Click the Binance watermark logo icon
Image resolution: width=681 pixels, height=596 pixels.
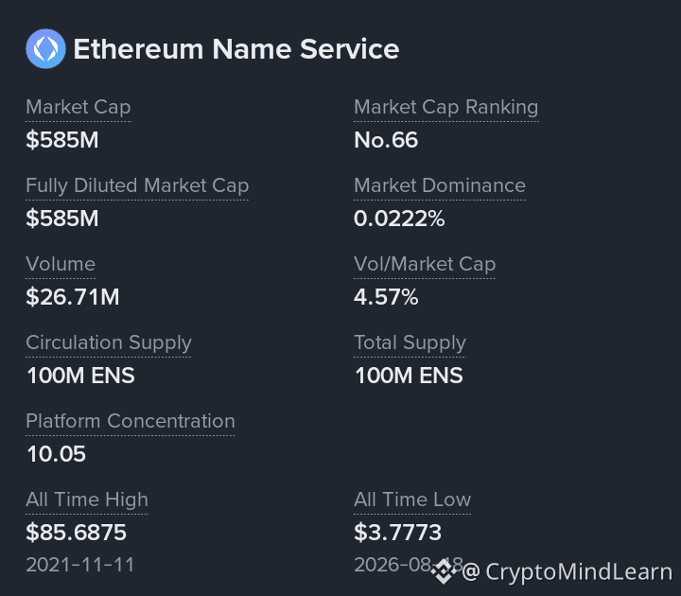tap(443, 571)
